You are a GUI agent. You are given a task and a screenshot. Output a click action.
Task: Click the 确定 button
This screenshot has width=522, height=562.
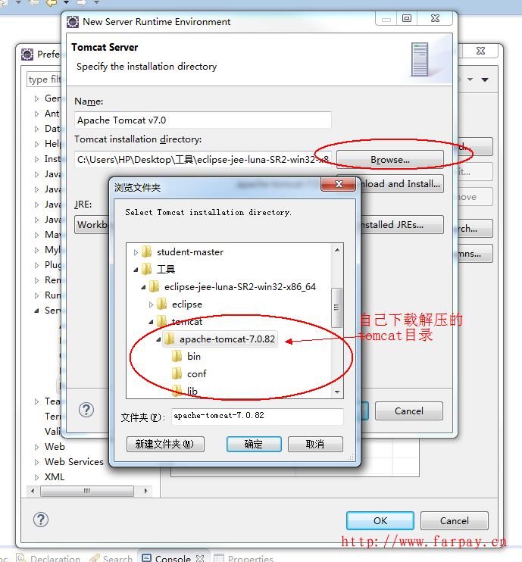click(254, 444)
